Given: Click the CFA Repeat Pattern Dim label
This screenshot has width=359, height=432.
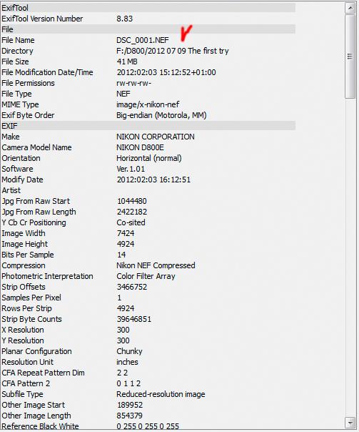Looking at the screenshot, I should [43, 373].
